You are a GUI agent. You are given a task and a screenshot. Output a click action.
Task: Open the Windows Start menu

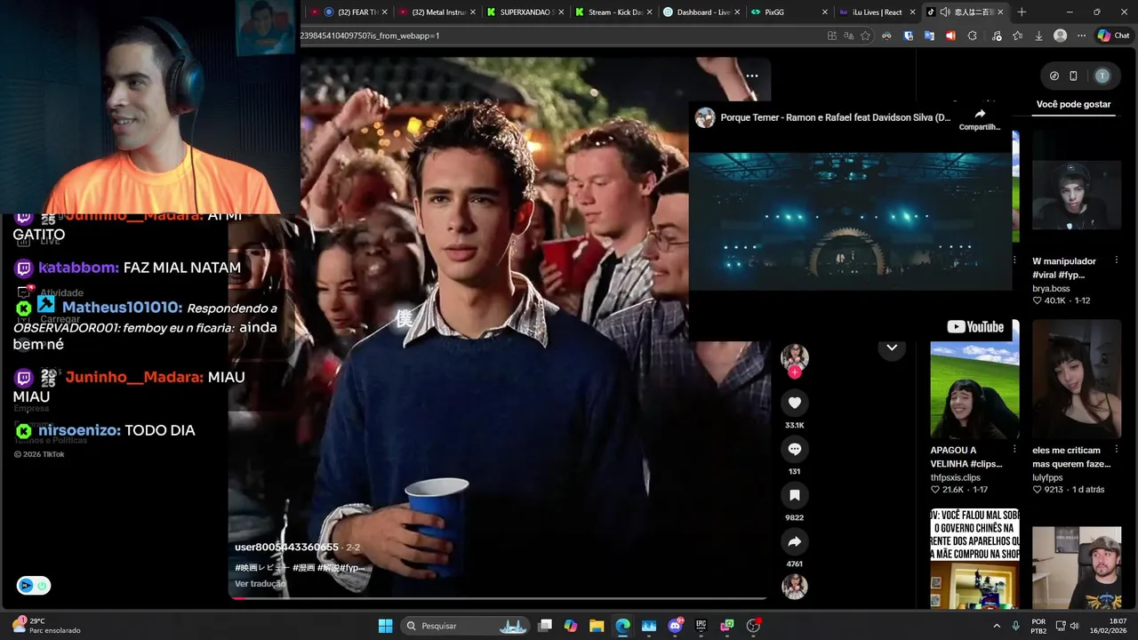385,626
